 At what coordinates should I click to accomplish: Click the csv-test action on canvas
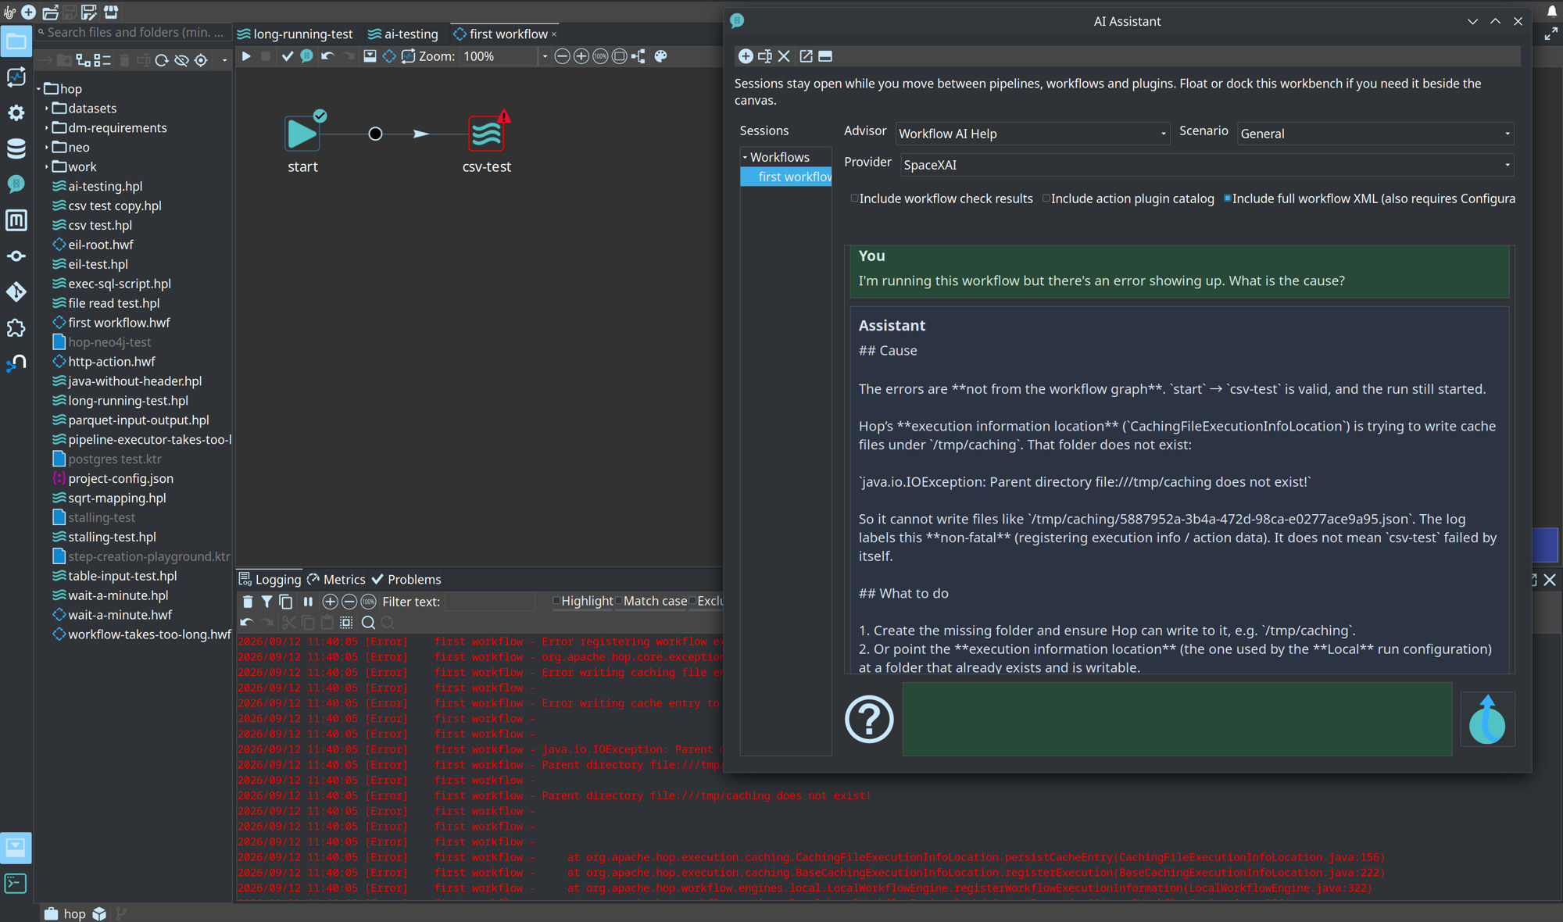pos(486,134)
